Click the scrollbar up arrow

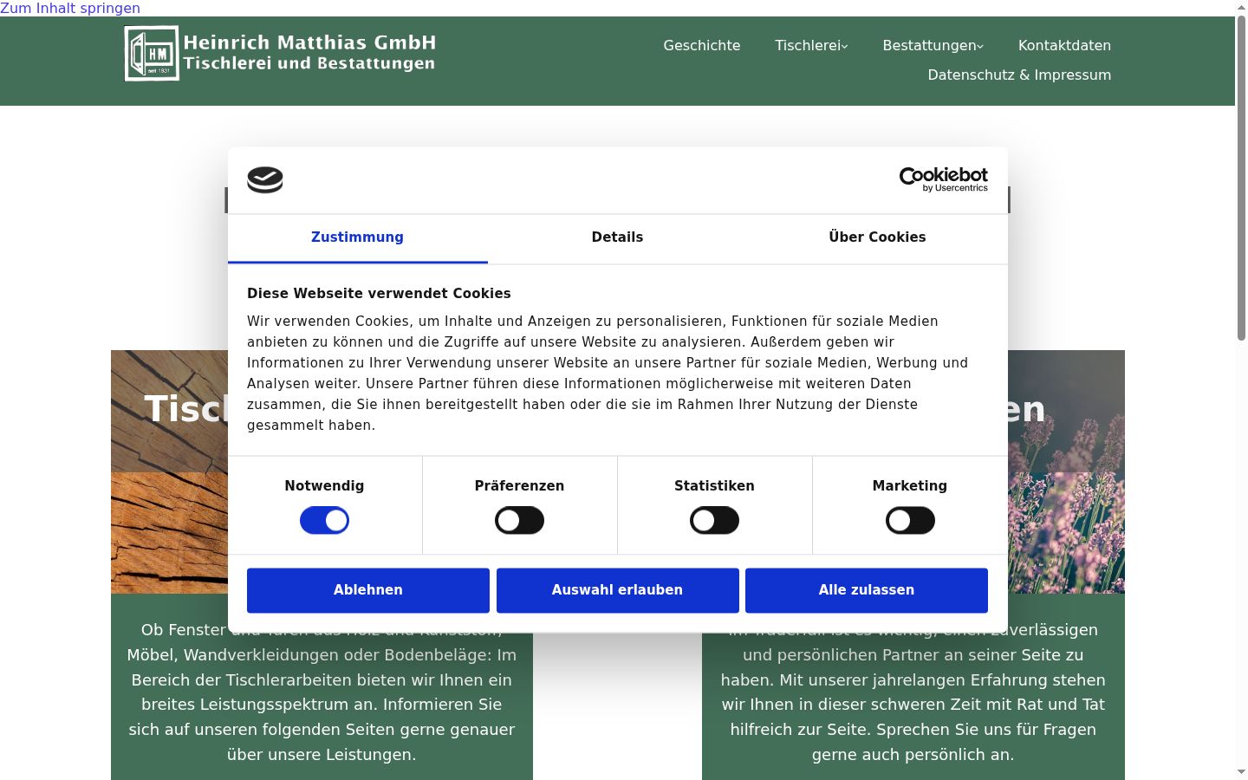(1241, 7)
